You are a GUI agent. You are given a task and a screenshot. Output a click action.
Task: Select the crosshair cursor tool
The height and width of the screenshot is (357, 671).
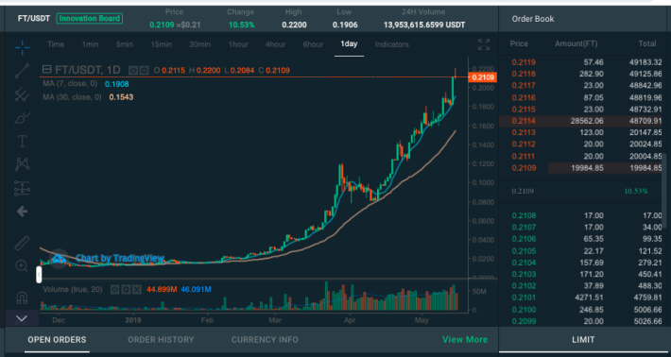pos(22,47)
